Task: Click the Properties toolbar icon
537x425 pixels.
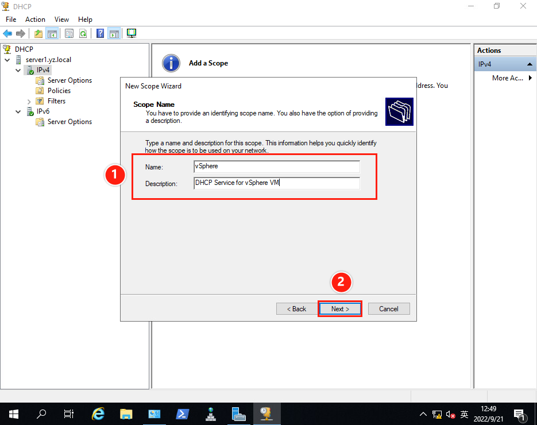Action: (x=69, y=33)
